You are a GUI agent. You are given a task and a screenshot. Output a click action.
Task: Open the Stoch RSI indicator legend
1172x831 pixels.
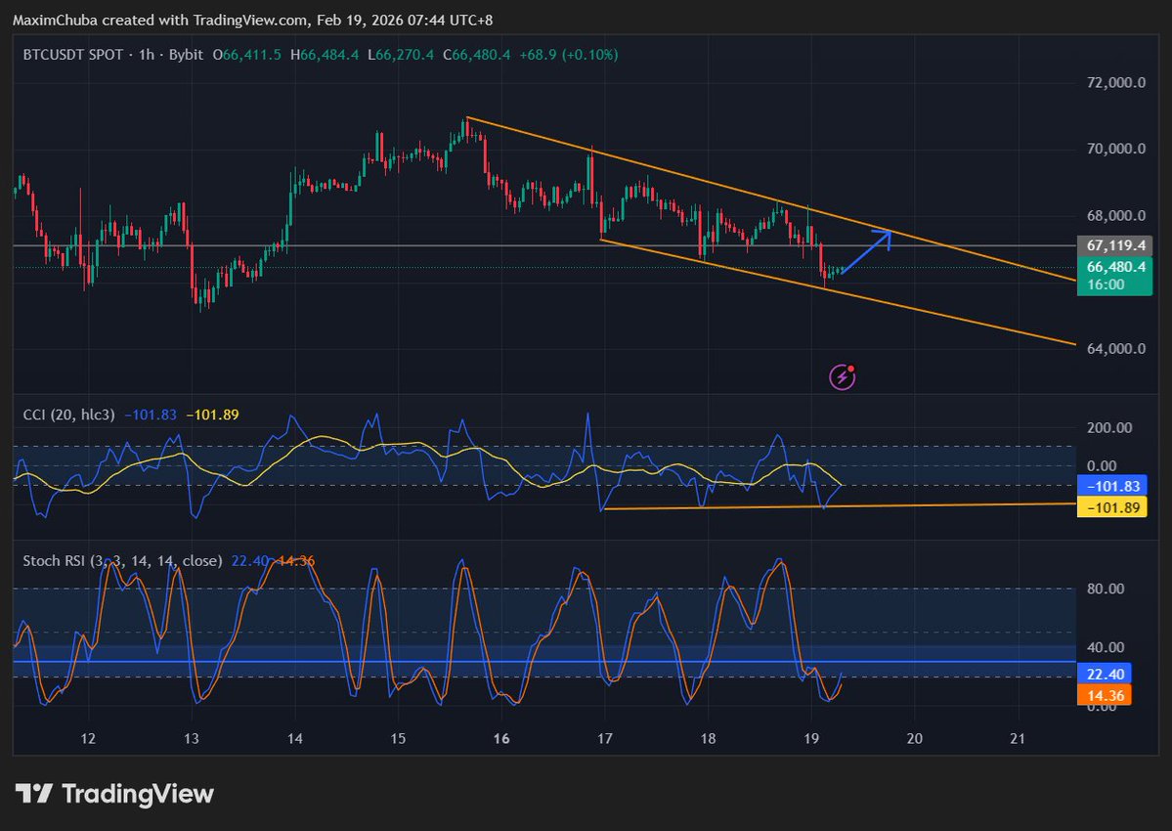click(x=122, y=560)
